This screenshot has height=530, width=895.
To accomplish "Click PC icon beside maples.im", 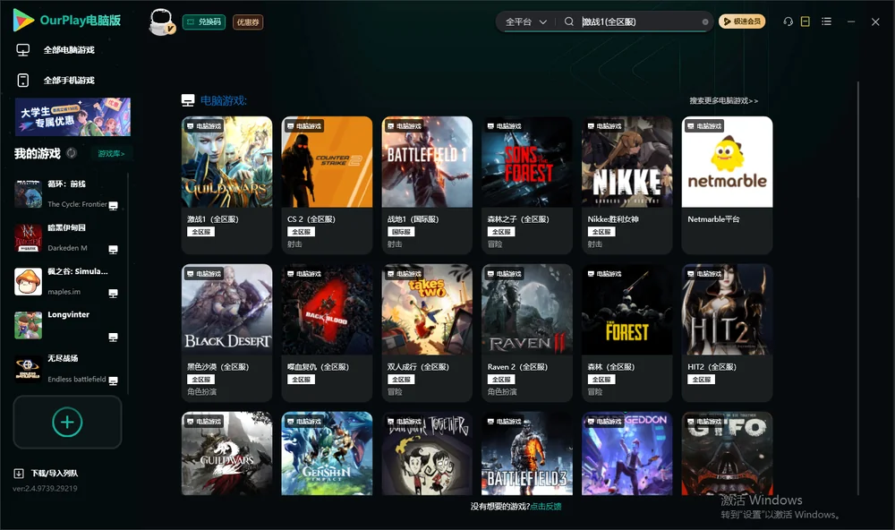I will click(114, 294).
